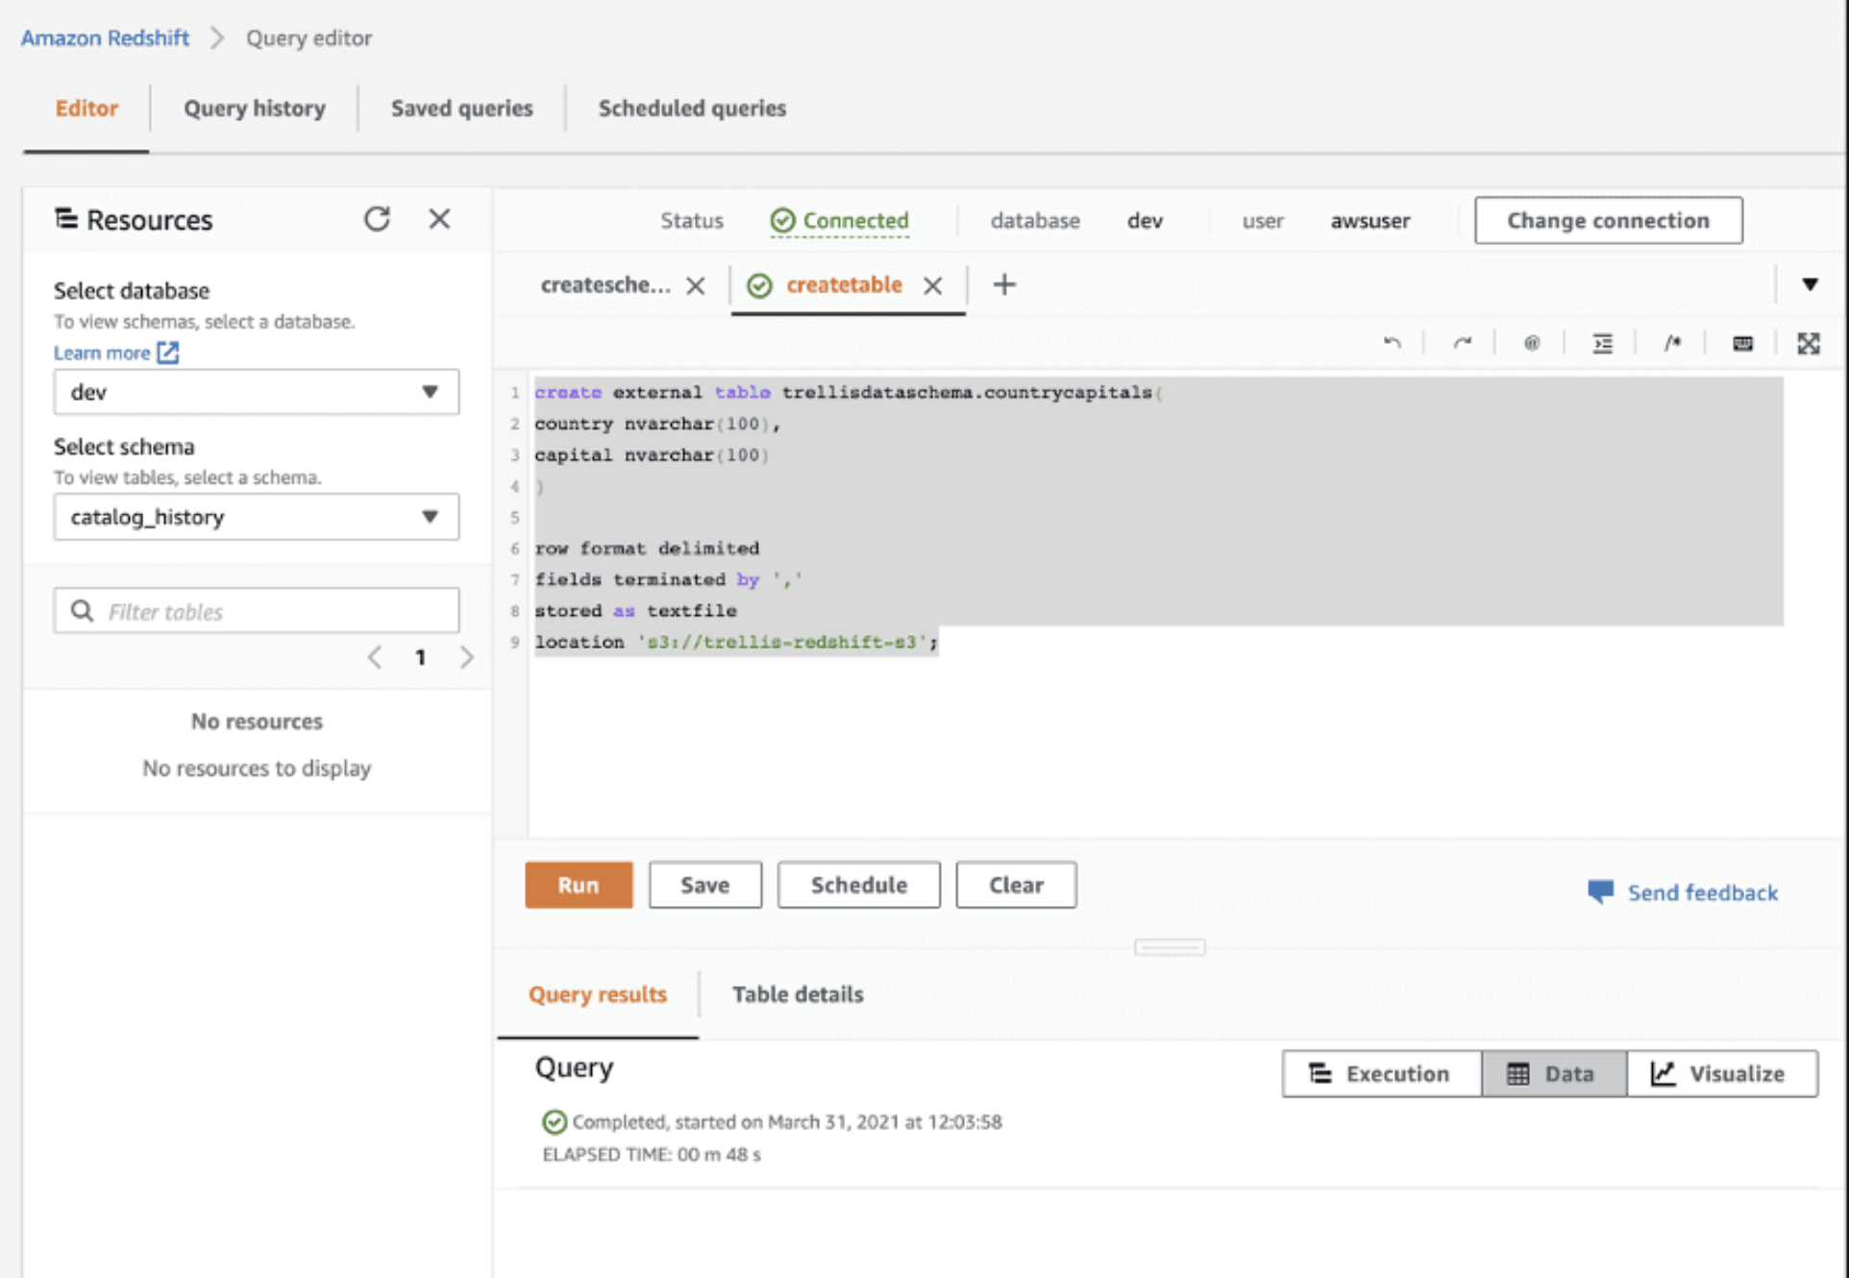Click the Send feedback link
The width and height of the screenshot is (1849, 1278).
[x=1683, y=893]
